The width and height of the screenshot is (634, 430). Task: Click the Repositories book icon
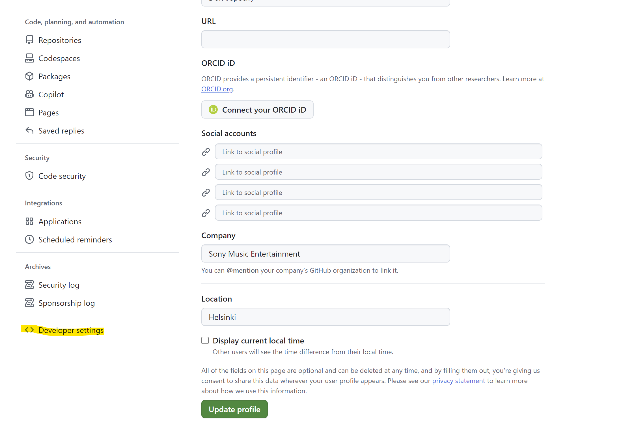29,40
